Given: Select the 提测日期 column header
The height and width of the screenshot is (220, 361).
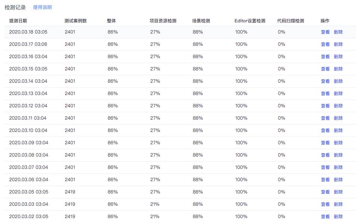Looking at the screenshot, I should pos(18,21).
